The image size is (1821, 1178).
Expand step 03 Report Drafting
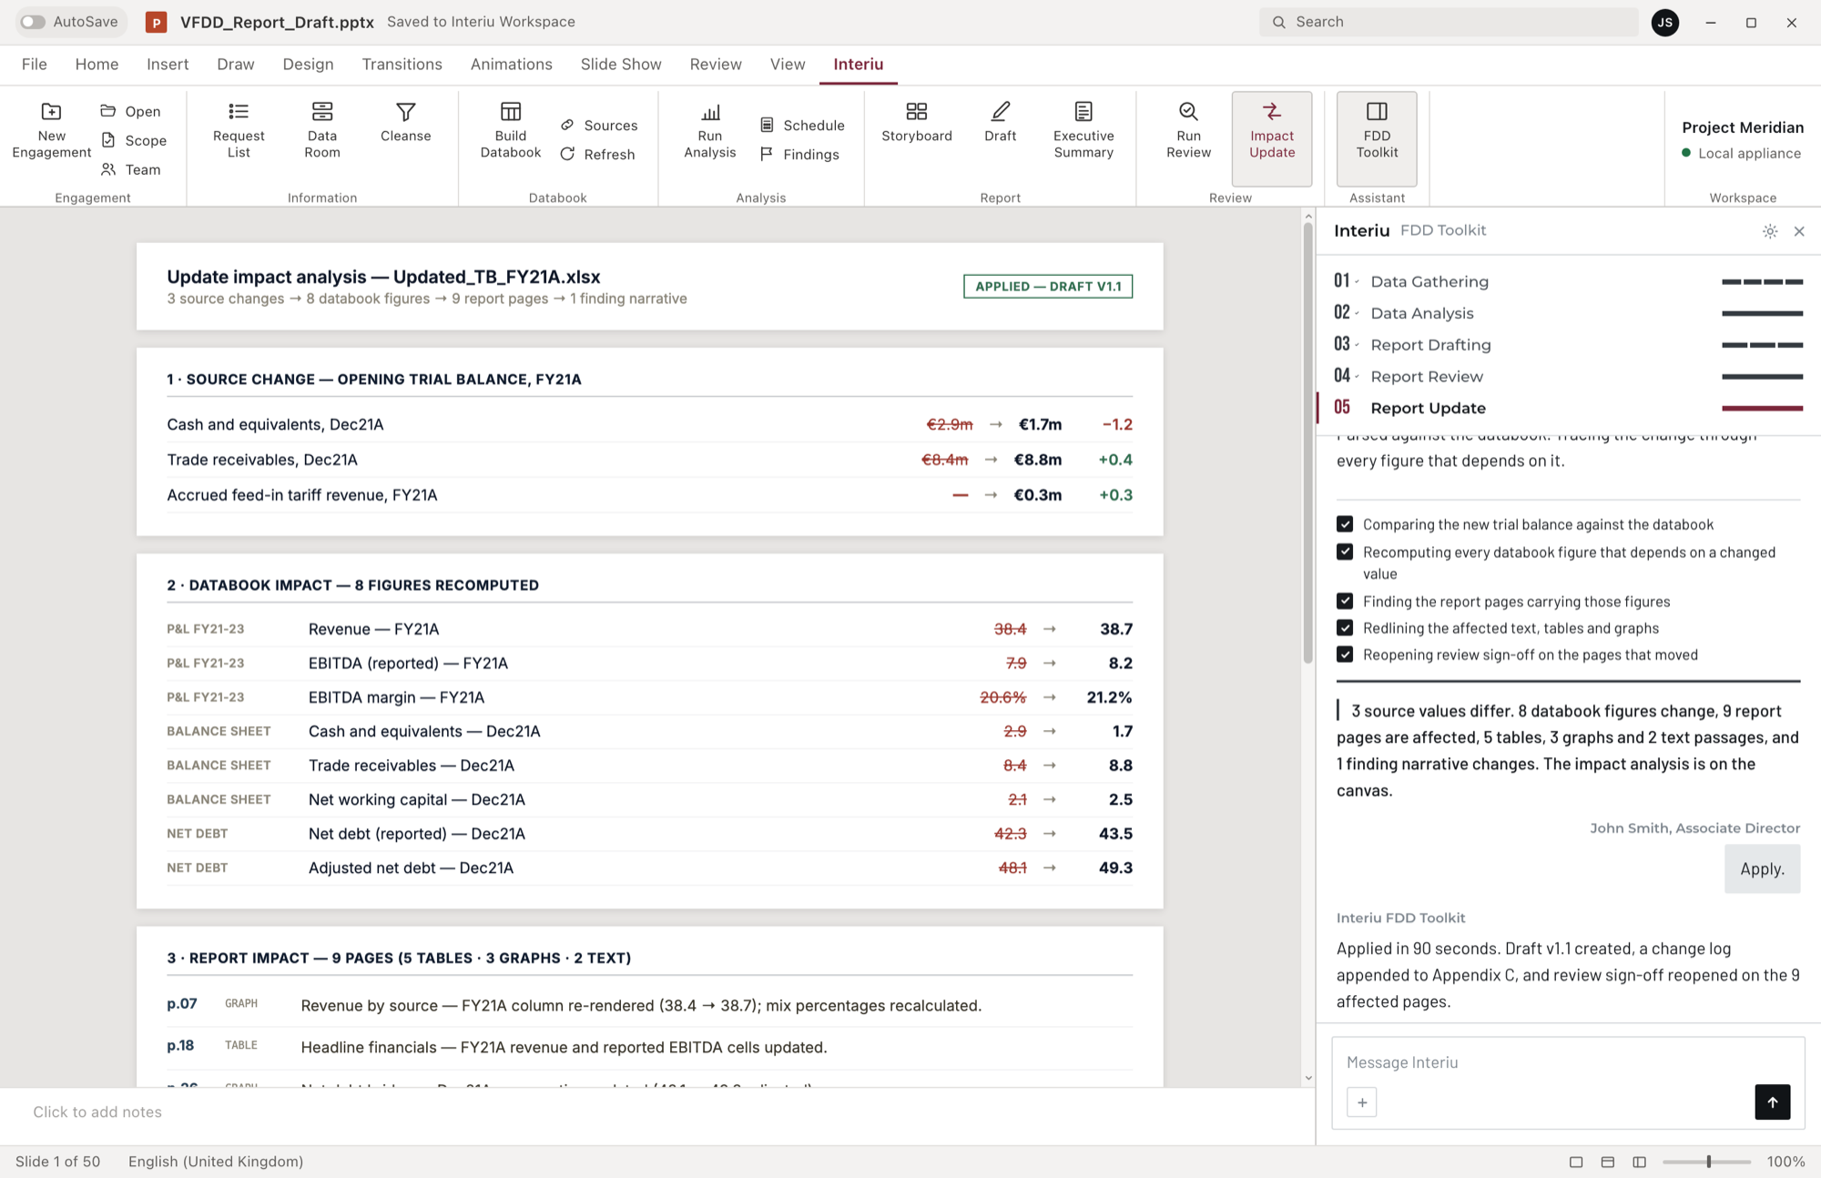coord(1568,345)
